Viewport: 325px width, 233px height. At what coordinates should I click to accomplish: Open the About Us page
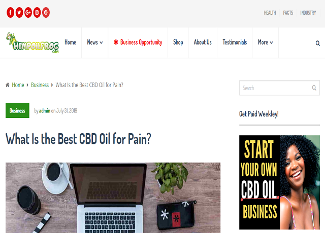pos(203,43)
